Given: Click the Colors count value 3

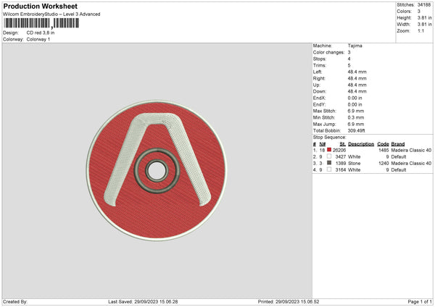Looking at the screenshot, I should [419, 12].
